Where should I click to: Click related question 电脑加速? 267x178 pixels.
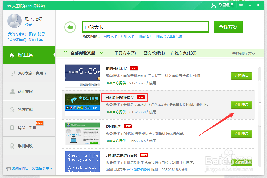(145, 36)
